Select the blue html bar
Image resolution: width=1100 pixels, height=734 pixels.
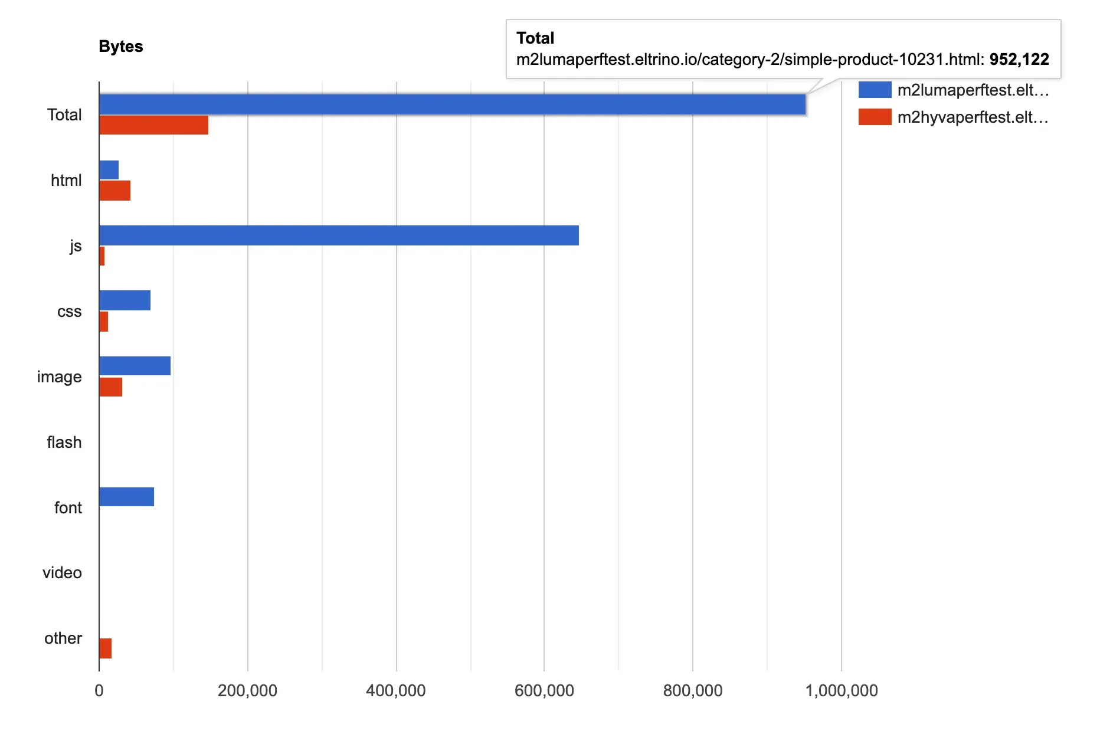(109, 170)
